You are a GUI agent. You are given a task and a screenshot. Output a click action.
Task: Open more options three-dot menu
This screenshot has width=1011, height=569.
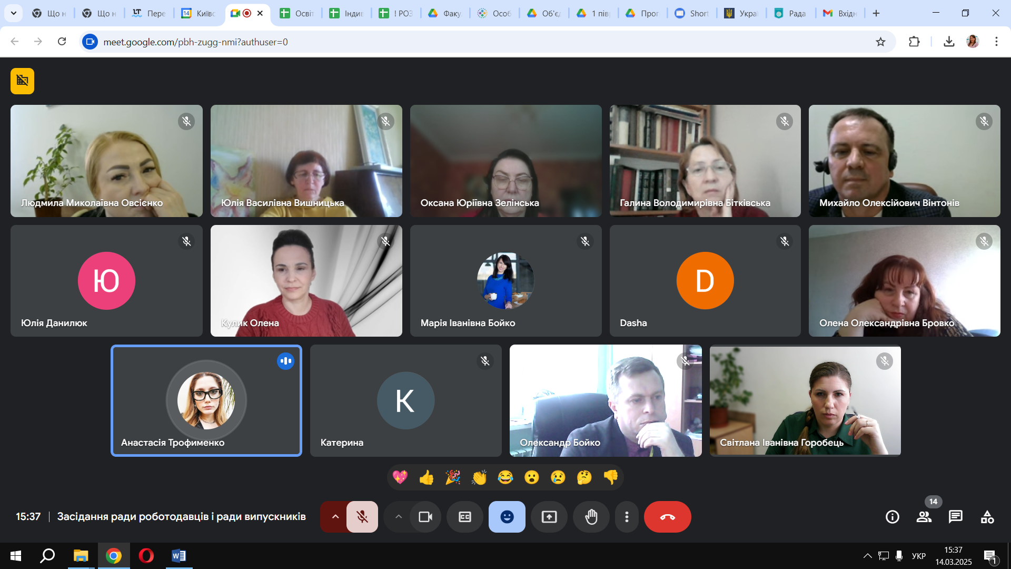(x=627, y=517)
